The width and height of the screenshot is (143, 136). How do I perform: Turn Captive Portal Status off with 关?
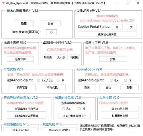131,27
